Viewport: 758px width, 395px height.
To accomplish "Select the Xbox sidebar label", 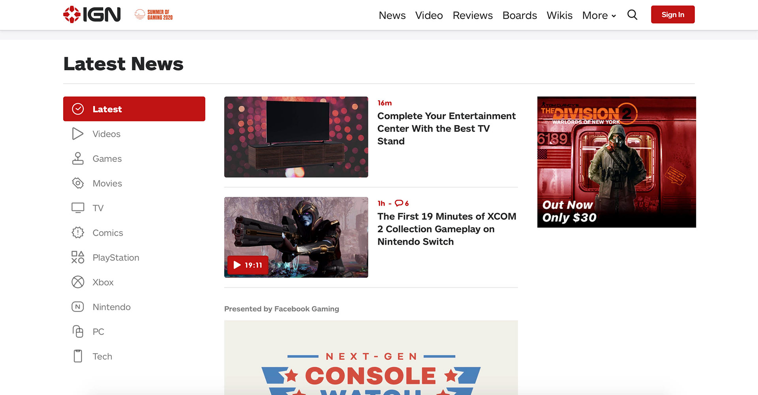I will (x=103, y=282).
